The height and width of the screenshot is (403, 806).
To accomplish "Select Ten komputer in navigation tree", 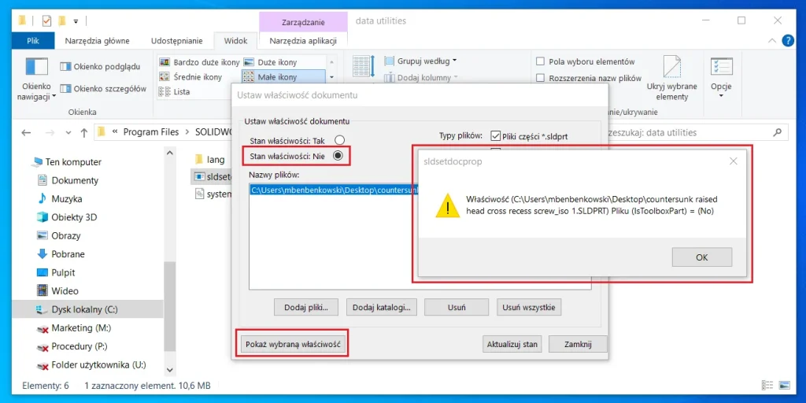I will 73,162.
